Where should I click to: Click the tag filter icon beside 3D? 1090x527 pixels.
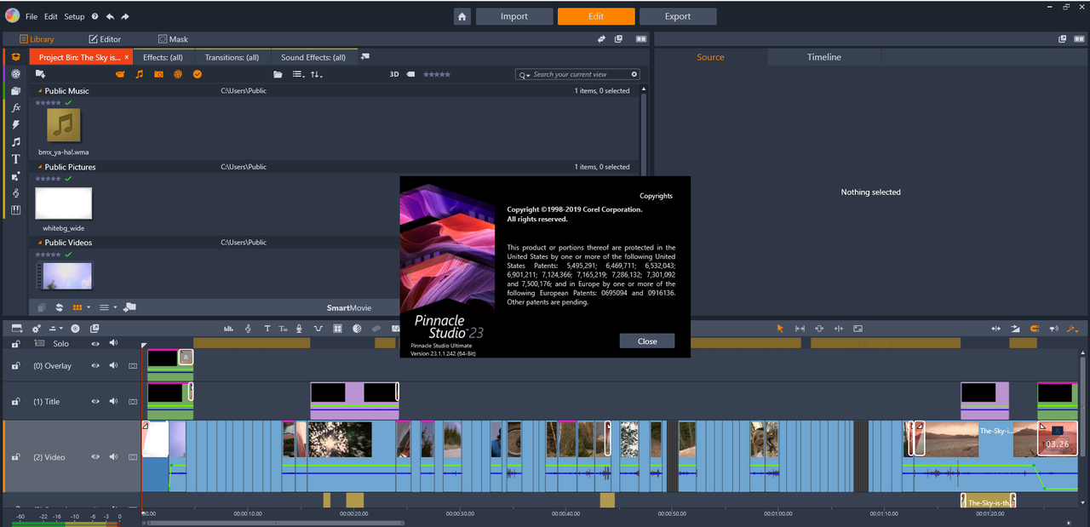410,74
